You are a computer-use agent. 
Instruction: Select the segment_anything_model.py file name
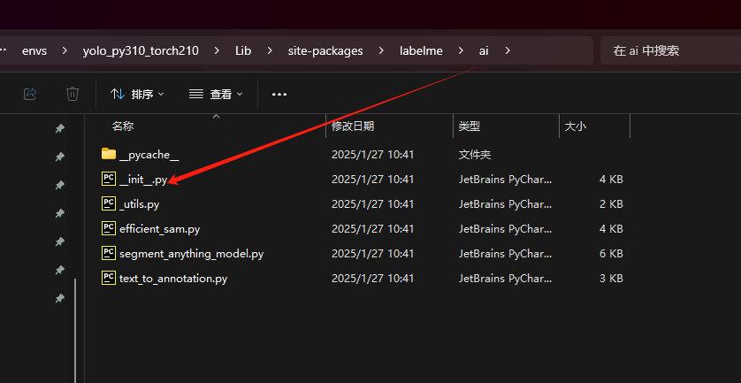191,255
